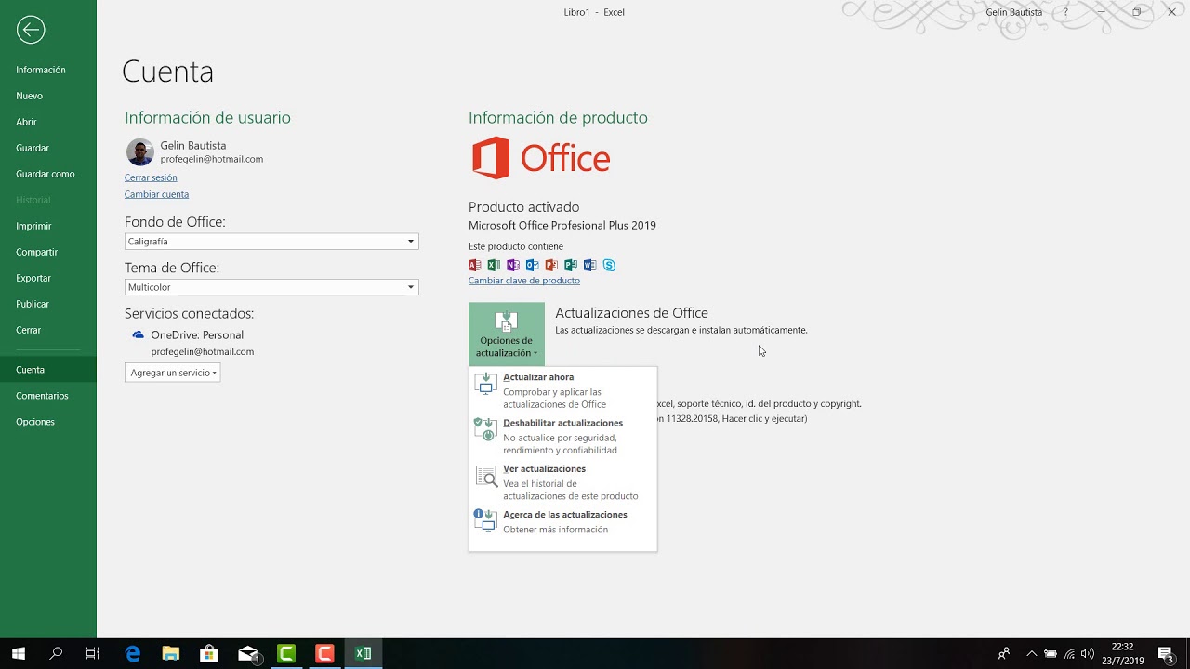
Task: Choose Acerca de las actualizaciones entry
Action: point(562,522)
